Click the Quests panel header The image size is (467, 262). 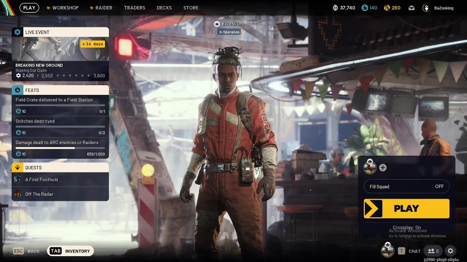(60, 168)
